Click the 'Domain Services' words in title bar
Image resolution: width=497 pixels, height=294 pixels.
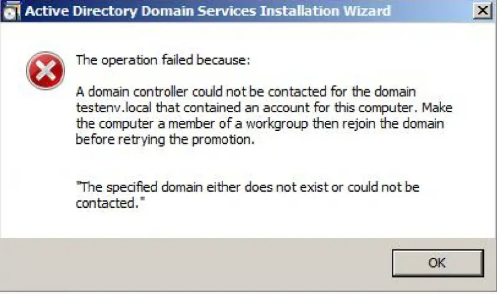point(198,11)
